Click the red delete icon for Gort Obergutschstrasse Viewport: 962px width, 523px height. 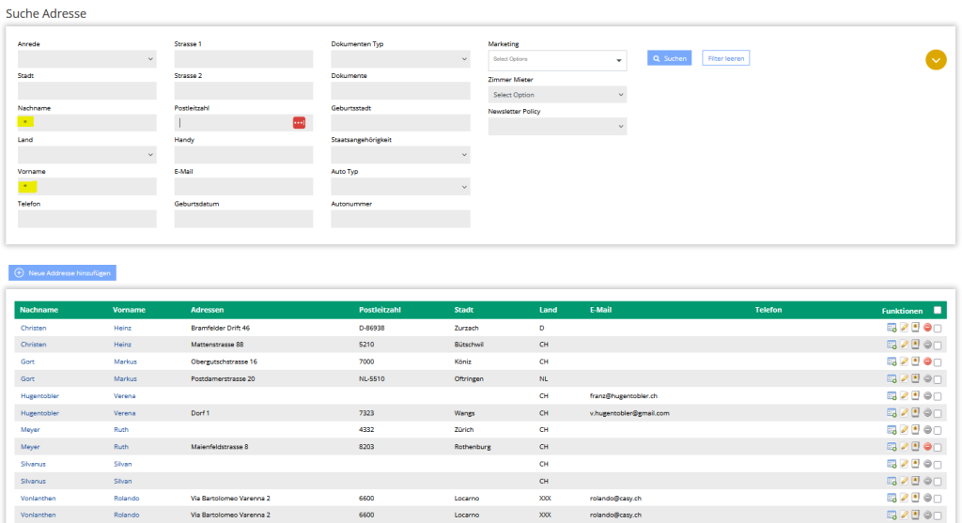(x=927, y=361)
